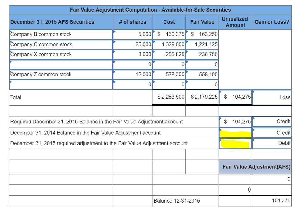This screenshot has height=214, width=305.
Task: Click the required 2015 balance amount field
Action: [235, 122]
